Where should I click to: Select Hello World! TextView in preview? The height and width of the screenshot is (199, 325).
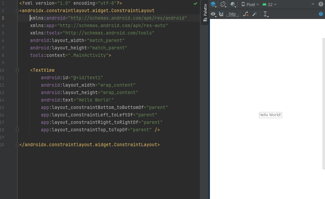[270, 115]
